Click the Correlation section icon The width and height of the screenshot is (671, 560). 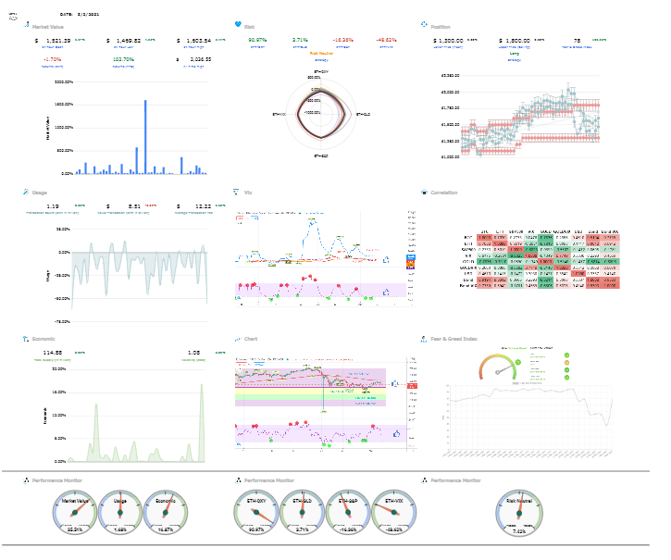[x=424, y=192]
